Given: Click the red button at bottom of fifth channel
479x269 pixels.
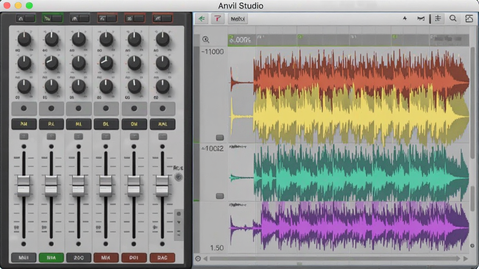Looking at the screenshot, I should (134, 258).
